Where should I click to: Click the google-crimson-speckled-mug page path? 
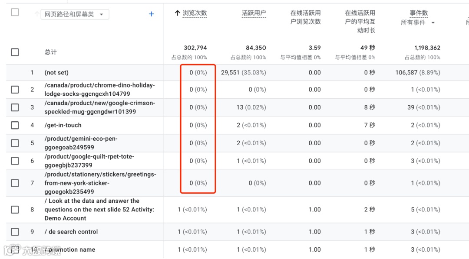pos(99,107)
